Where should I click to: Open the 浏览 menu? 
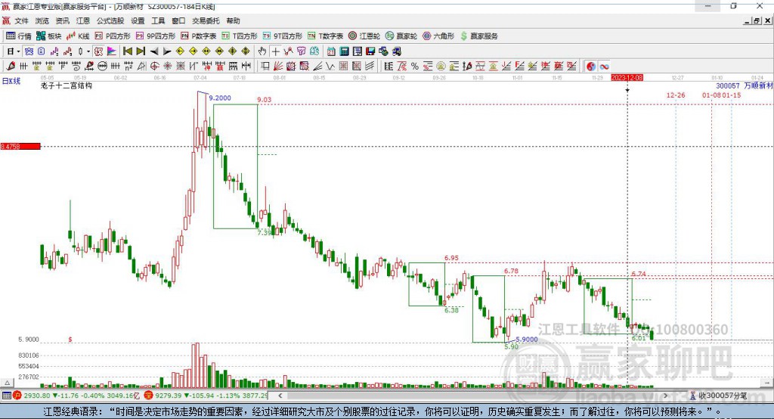point(42,20)
